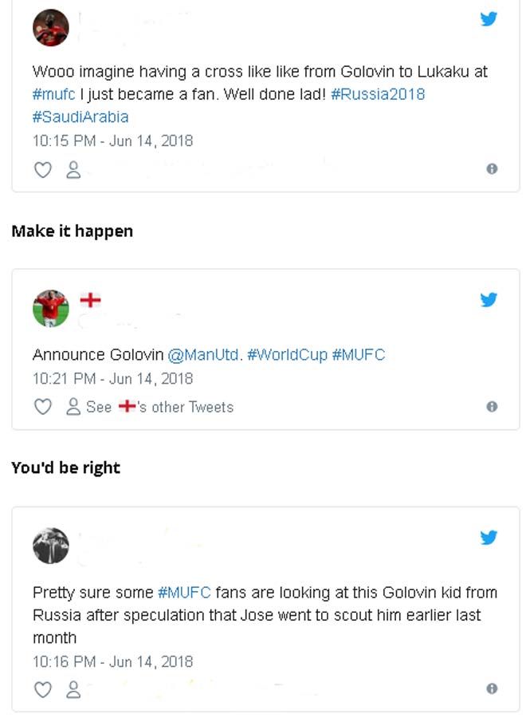Like the tweet about Golovin to Lukaku cross
Screen dimensions: 526x718
point(42,169)
